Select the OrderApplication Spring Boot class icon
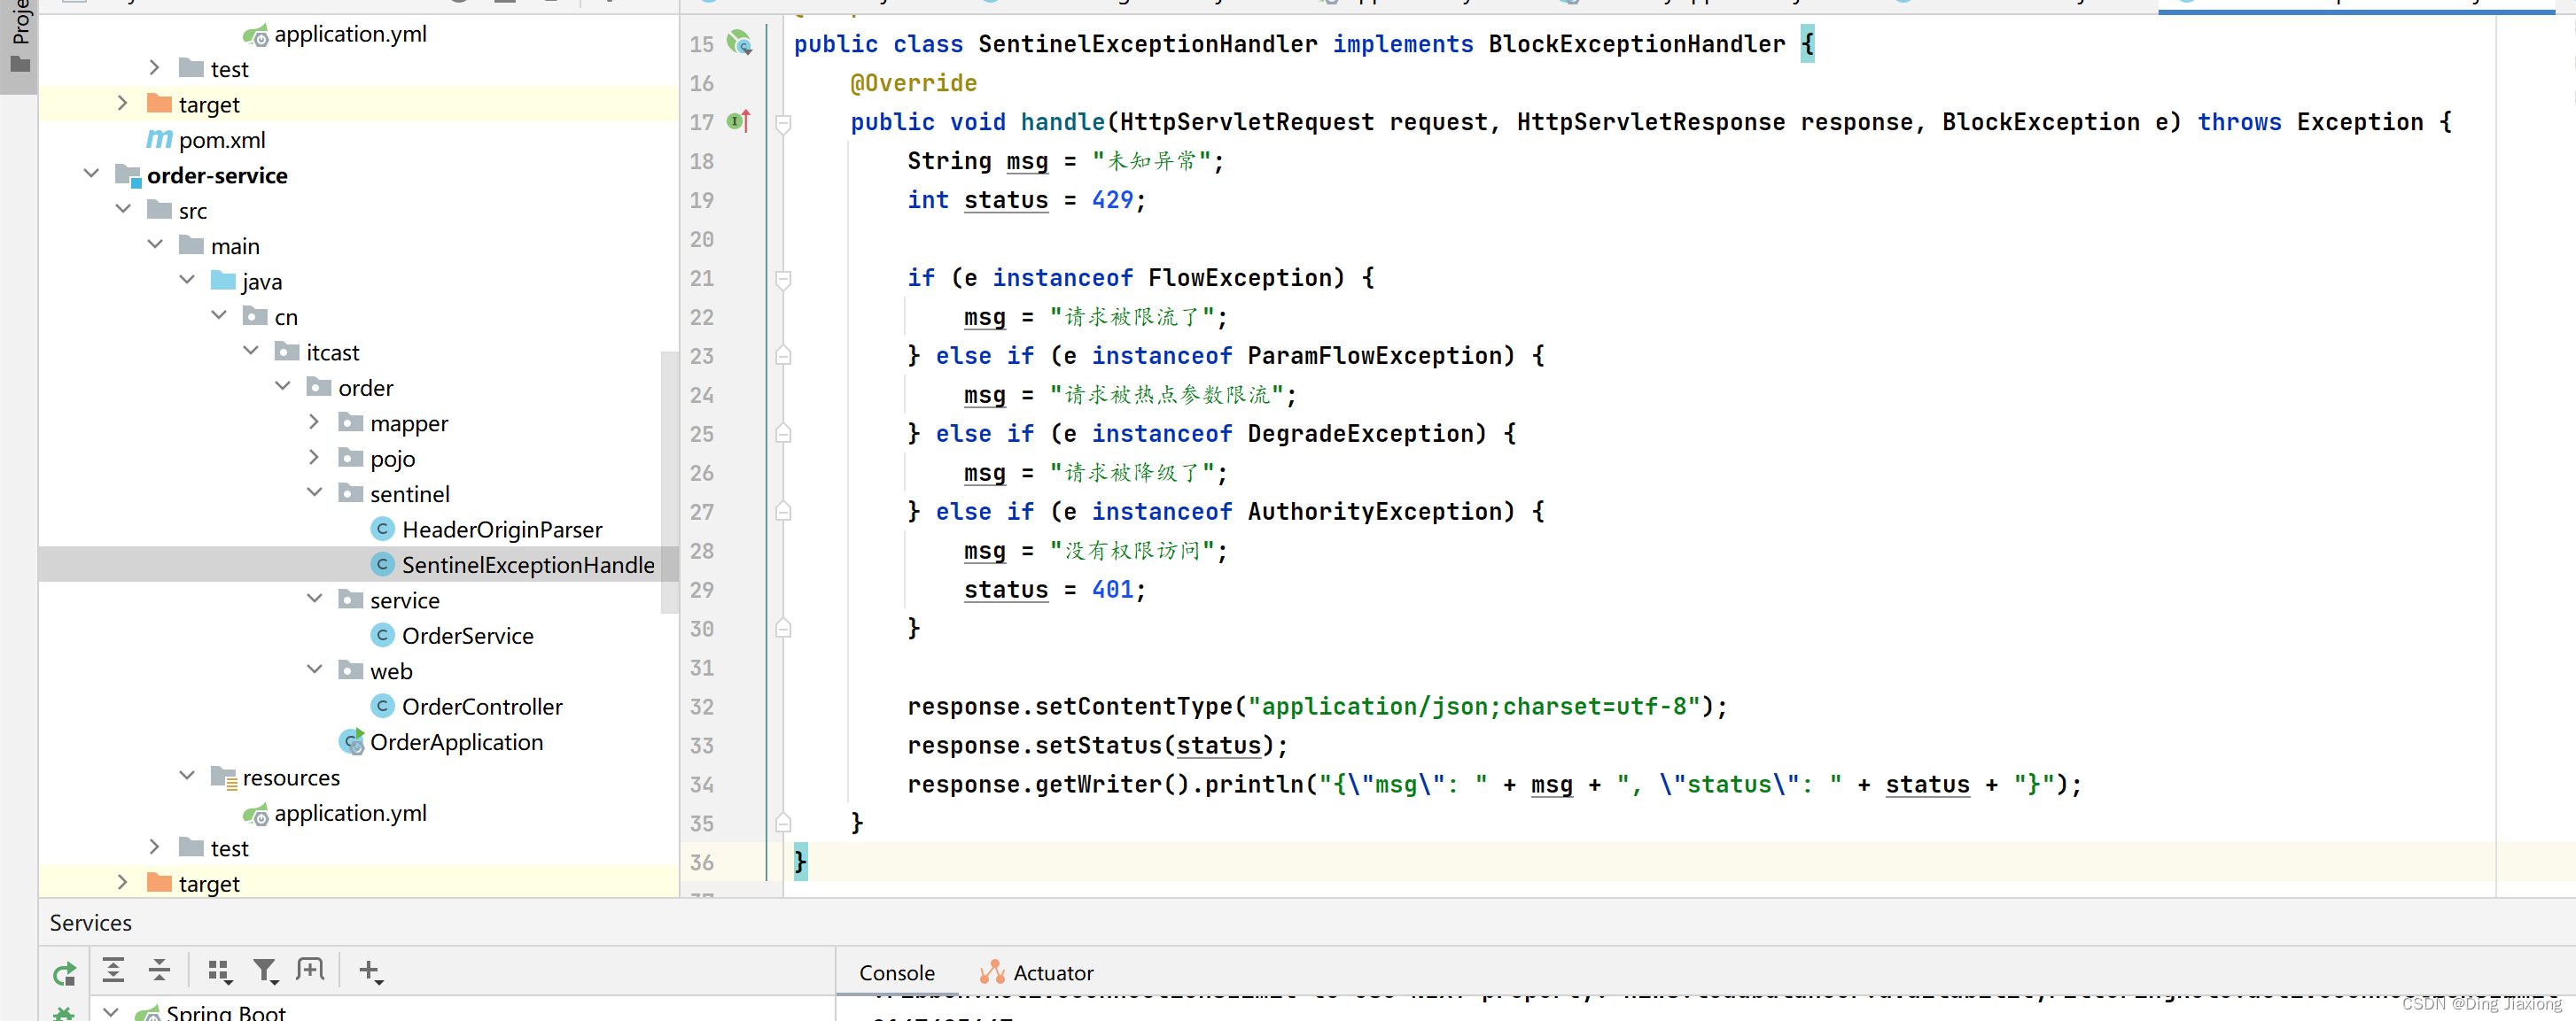 click(351, 741)
